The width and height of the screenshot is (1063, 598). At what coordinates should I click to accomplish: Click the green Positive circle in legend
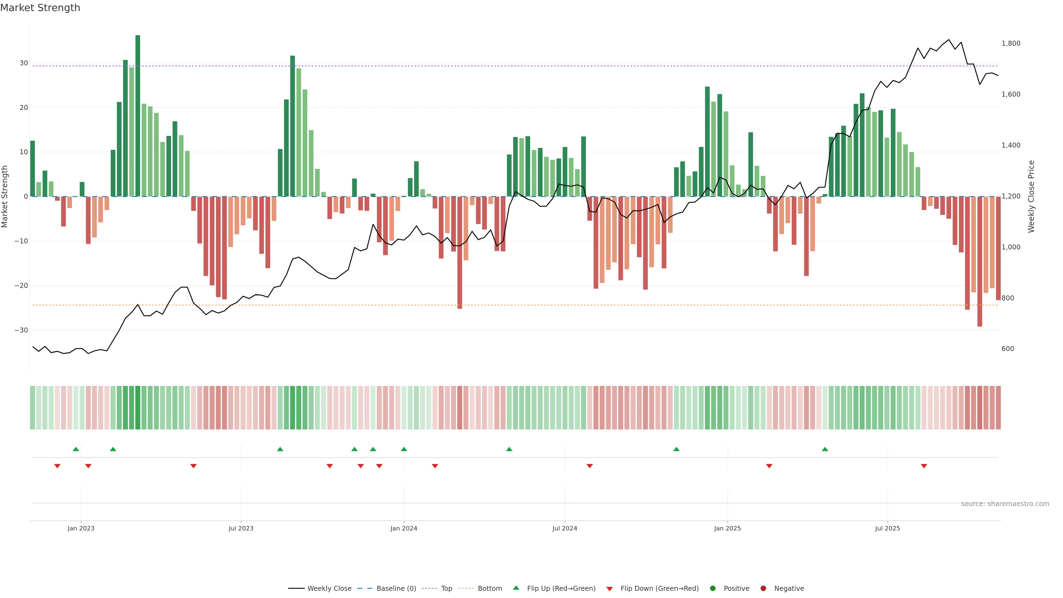[713, 588]
